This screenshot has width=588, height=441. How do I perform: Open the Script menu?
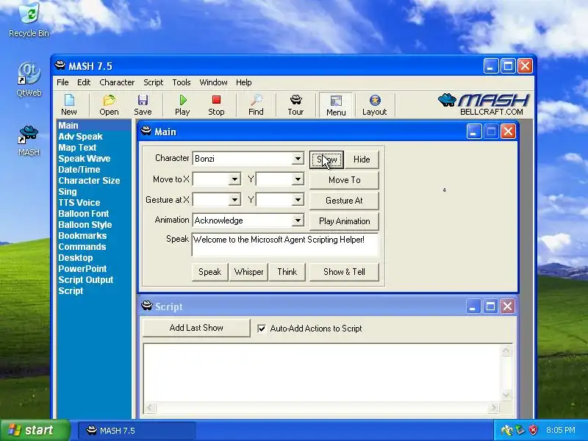click(x=153, y=82)
